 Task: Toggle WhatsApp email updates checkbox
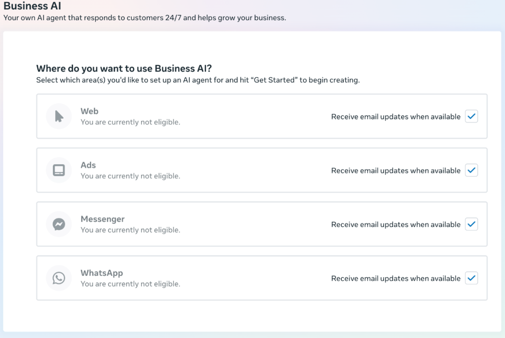click(471, 278)
